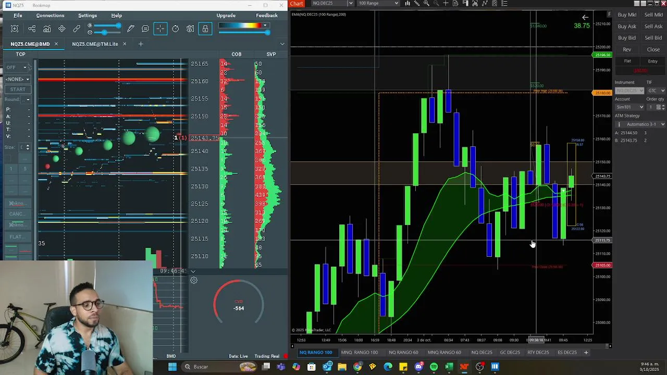Viewport: 667px width, 375px height.
Task: Open the Windows Start menu
Action: (x=172, y=367)
